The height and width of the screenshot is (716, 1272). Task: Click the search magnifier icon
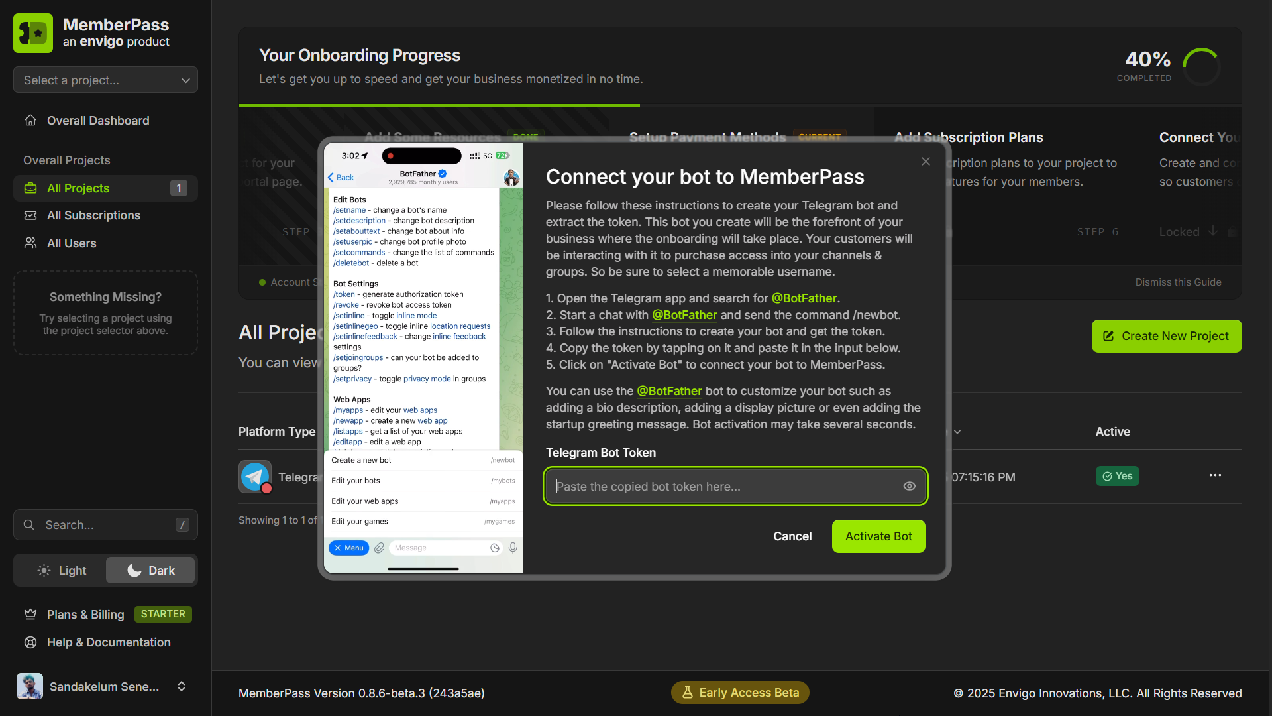click(29, 524)
